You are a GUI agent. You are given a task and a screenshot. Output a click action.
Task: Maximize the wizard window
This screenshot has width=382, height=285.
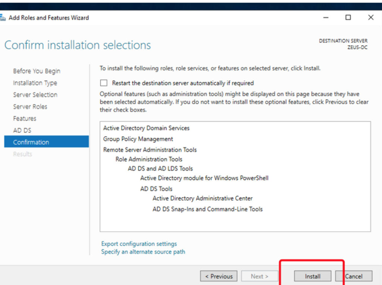(348, 18)
